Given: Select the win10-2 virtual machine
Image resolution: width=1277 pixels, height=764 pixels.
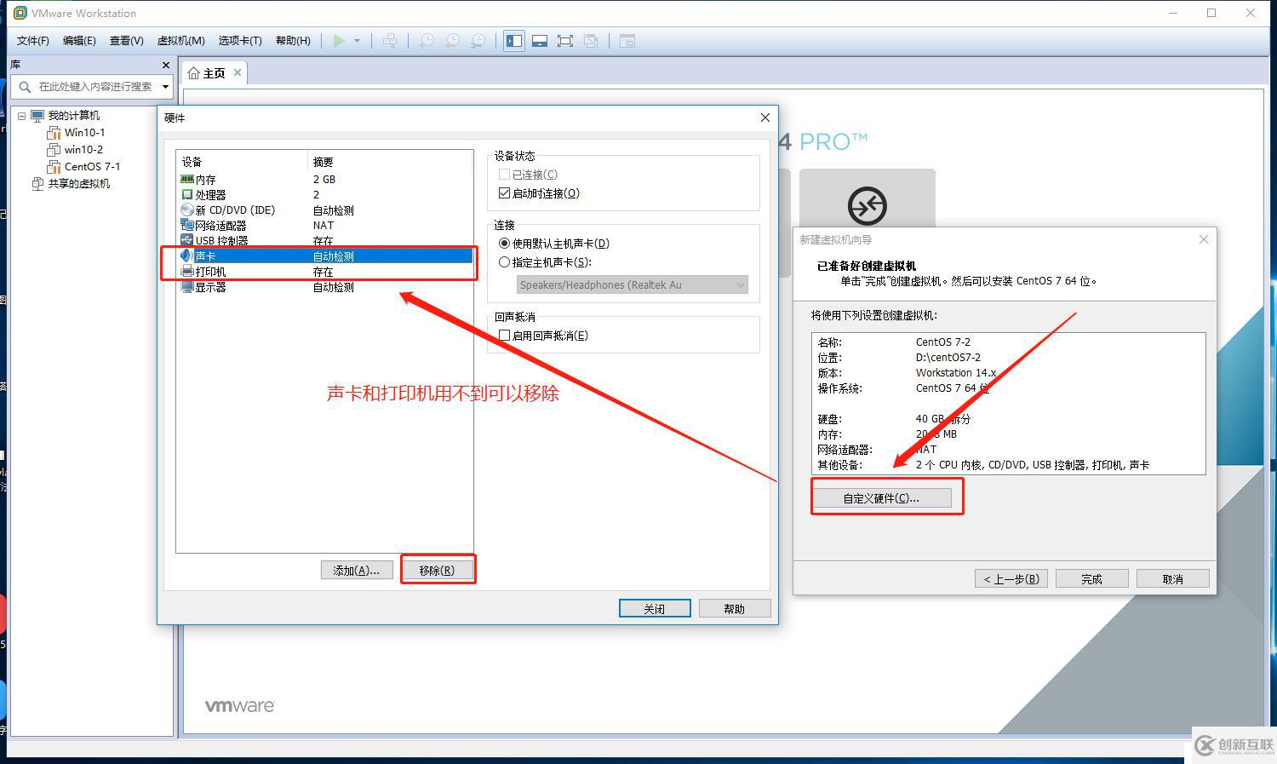Looking at the screenshot, I should [x=83, y=150].
